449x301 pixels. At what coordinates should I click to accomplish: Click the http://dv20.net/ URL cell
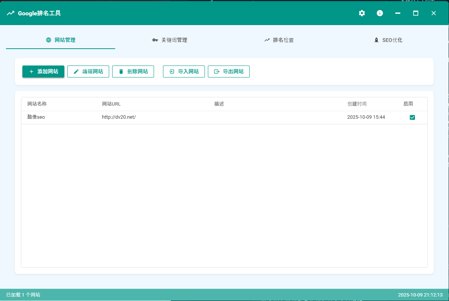pyautogui.click(x=119, y=117)
